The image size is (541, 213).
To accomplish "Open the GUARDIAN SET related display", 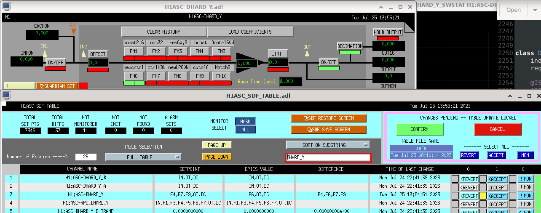I will click(x=57, y=86).
